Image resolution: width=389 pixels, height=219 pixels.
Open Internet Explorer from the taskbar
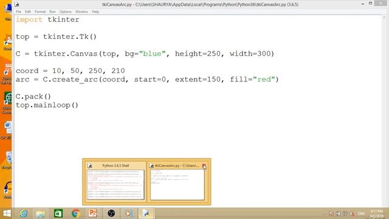(x=24, y=214)
